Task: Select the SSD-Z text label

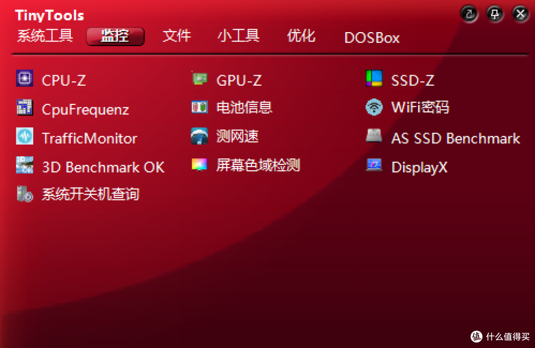Action: pyautogui.click(x=413, y=80)
